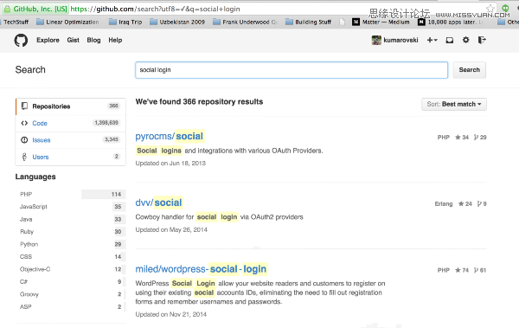Click the blank page bookmark icon
519x328 pixels.
tap(342, 22)
